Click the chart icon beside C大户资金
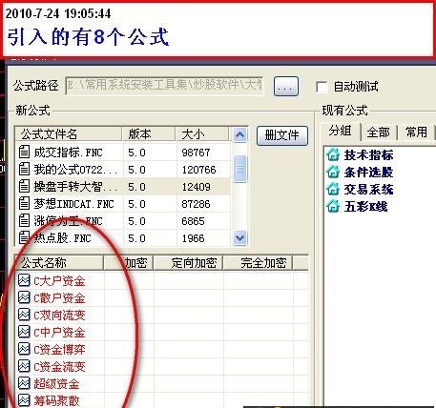The width and height of the screenshot is (436, 408). point(24,280)
